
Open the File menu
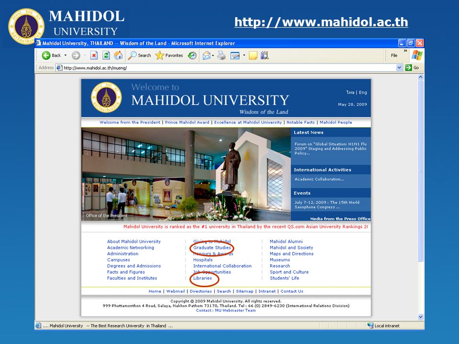tap(394, 55)
